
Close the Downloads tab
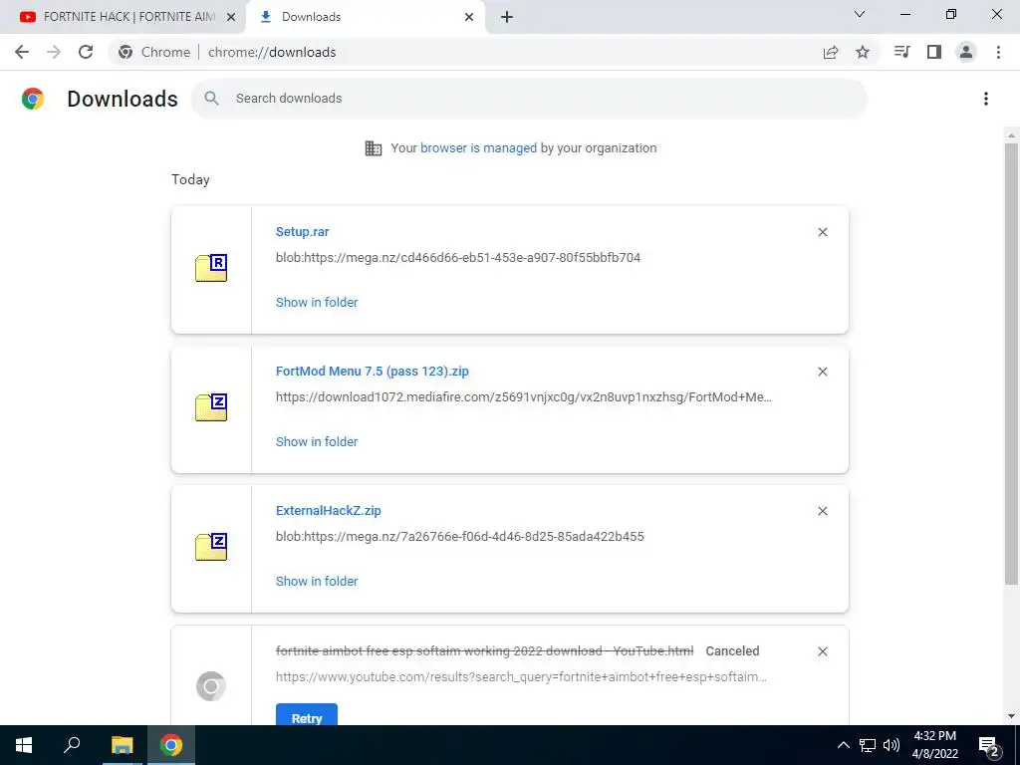point(469,17)
